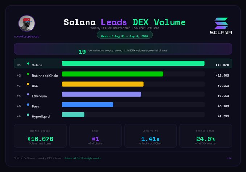The height and width of the screenshot is (172, 246).
Task: Select the Hyperliquid chain label
Action: pos(41,117)
